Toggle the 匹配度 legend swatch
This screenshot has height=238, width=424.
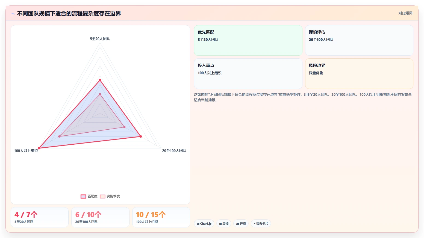coord(83,196)
